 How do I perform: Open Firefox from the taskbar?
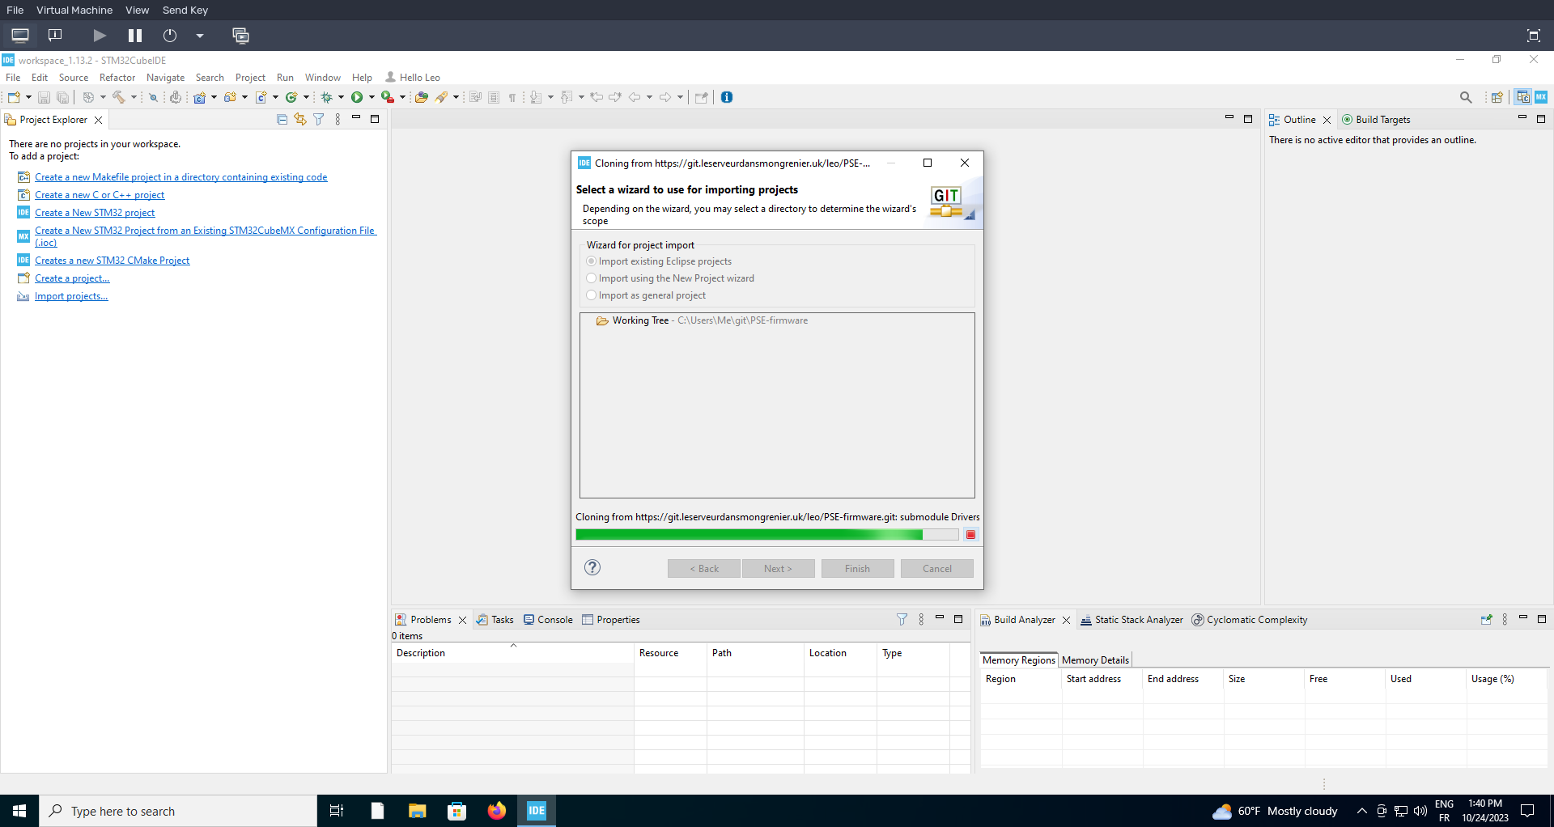point(497,811)
